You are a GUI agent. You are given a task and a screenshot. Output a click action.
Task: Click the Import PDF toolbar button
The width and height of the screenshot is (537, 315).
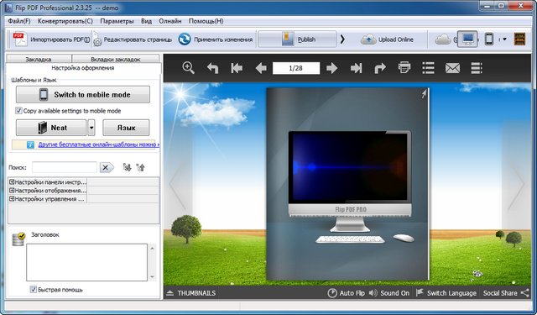coord(51,39)
